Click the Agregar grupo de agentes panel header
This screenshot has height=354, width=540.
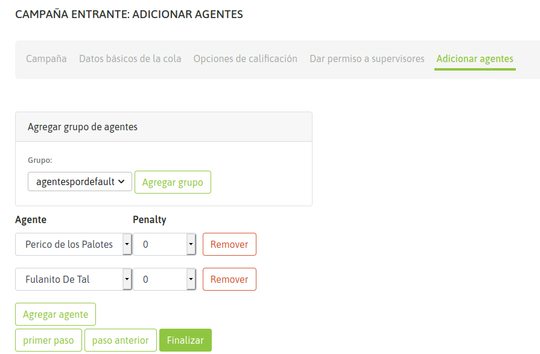point(164,127)
